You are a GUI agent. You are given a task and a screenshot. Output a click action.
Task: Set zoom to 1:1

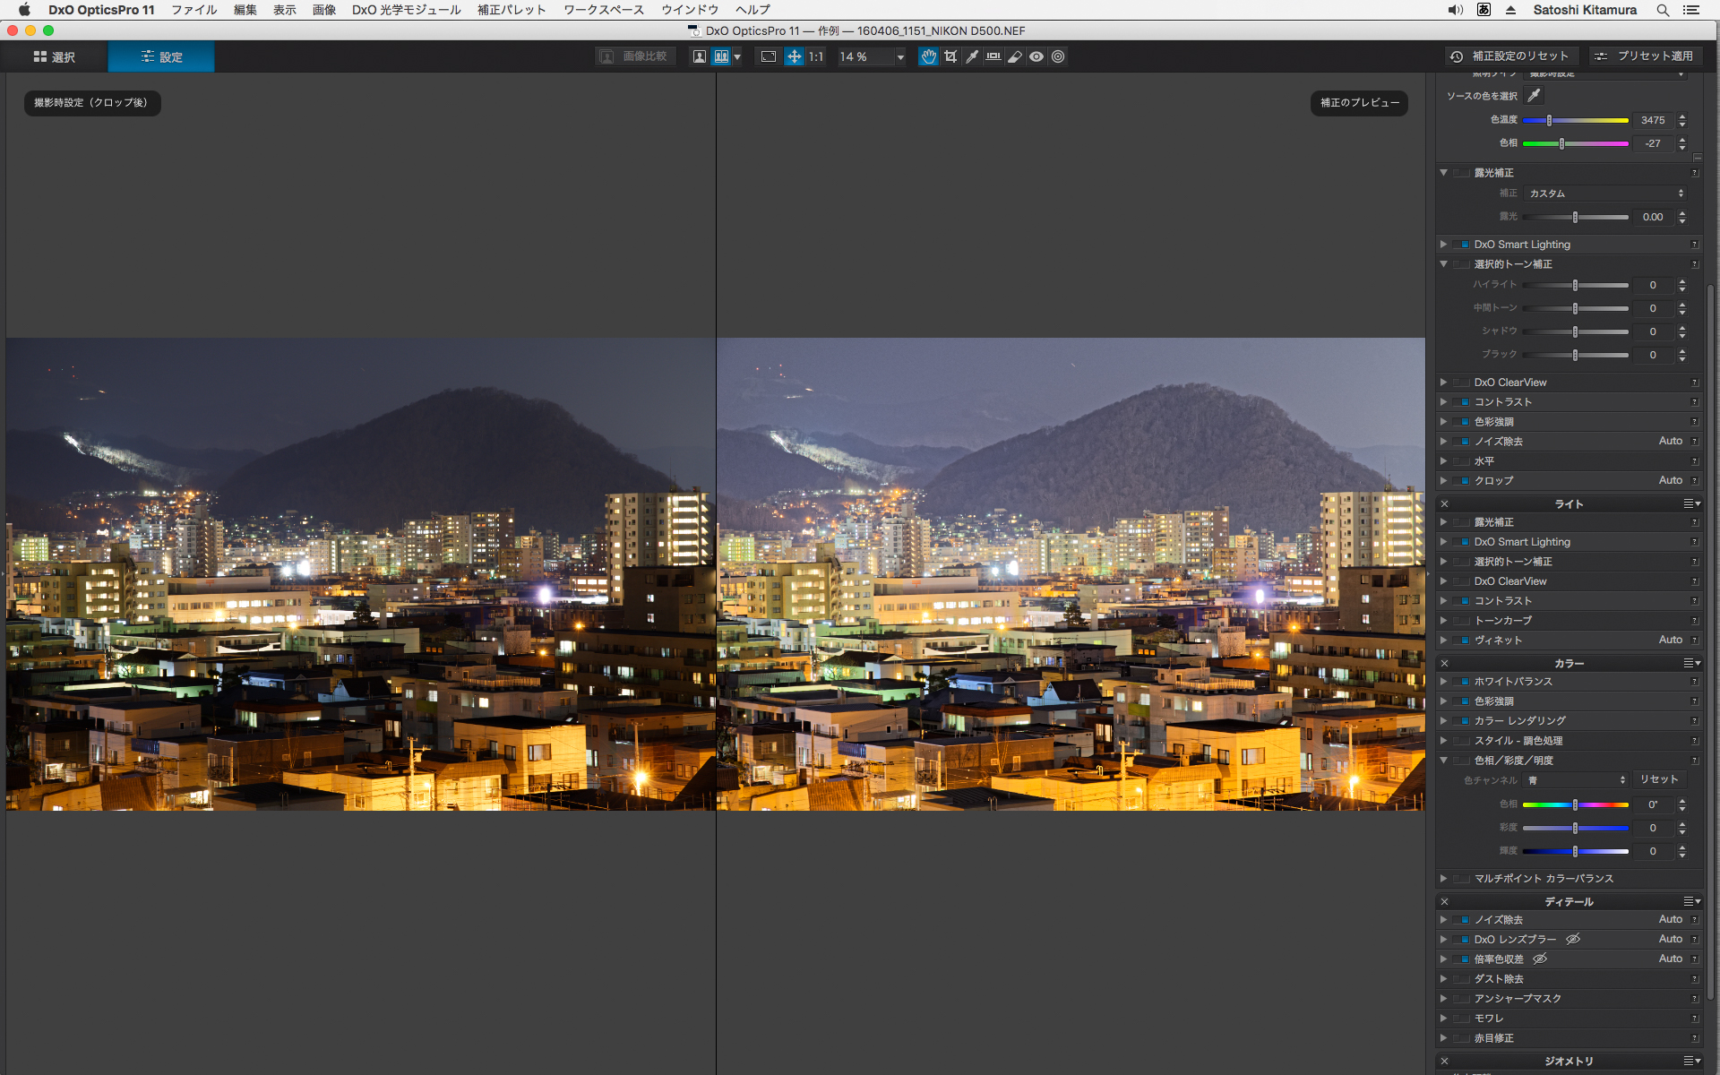pyautogui.click(x=816, y=56)
